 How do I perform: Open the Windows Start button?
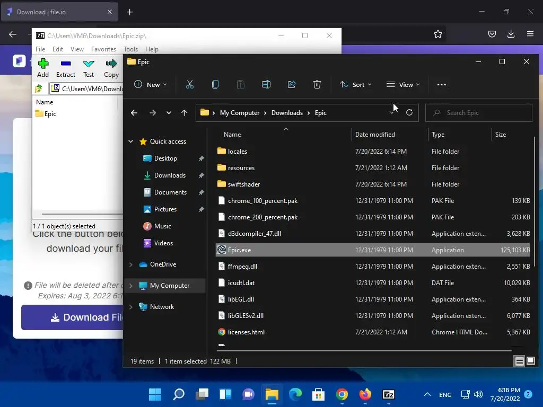pyautogui.click(x=155, y=394)
